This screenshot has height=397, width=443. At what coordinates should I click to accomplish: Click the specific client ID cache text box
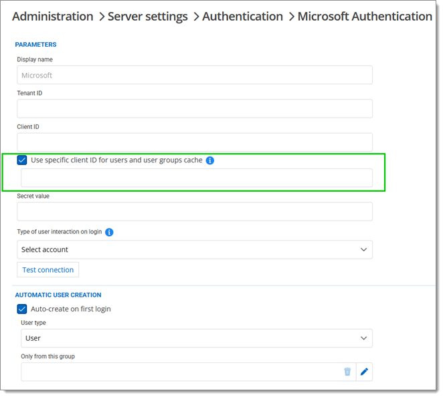pos(197,178)
